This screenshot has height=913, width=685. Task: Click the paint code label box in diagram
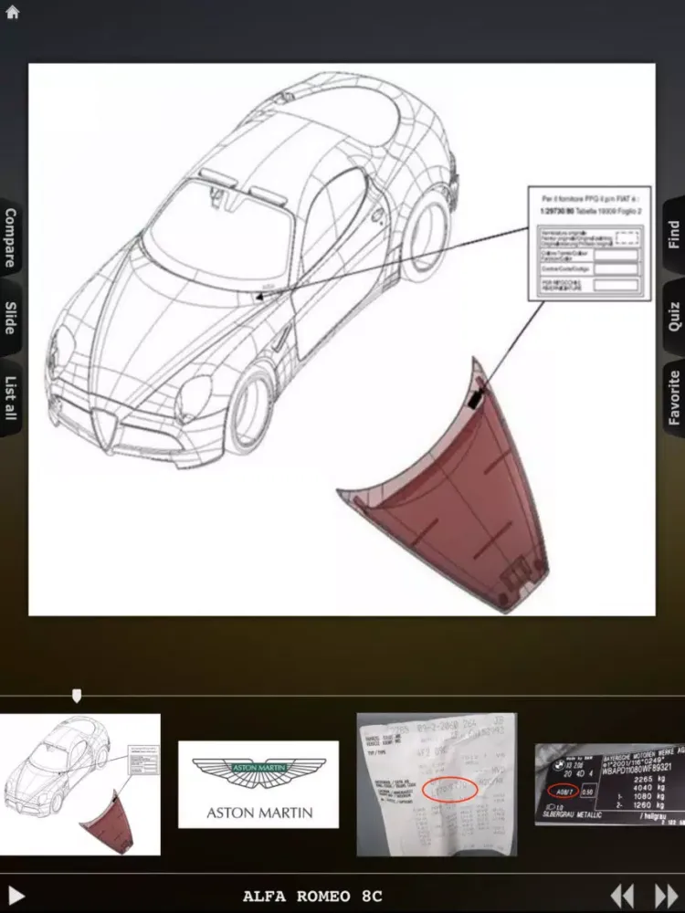coord(589,244)
